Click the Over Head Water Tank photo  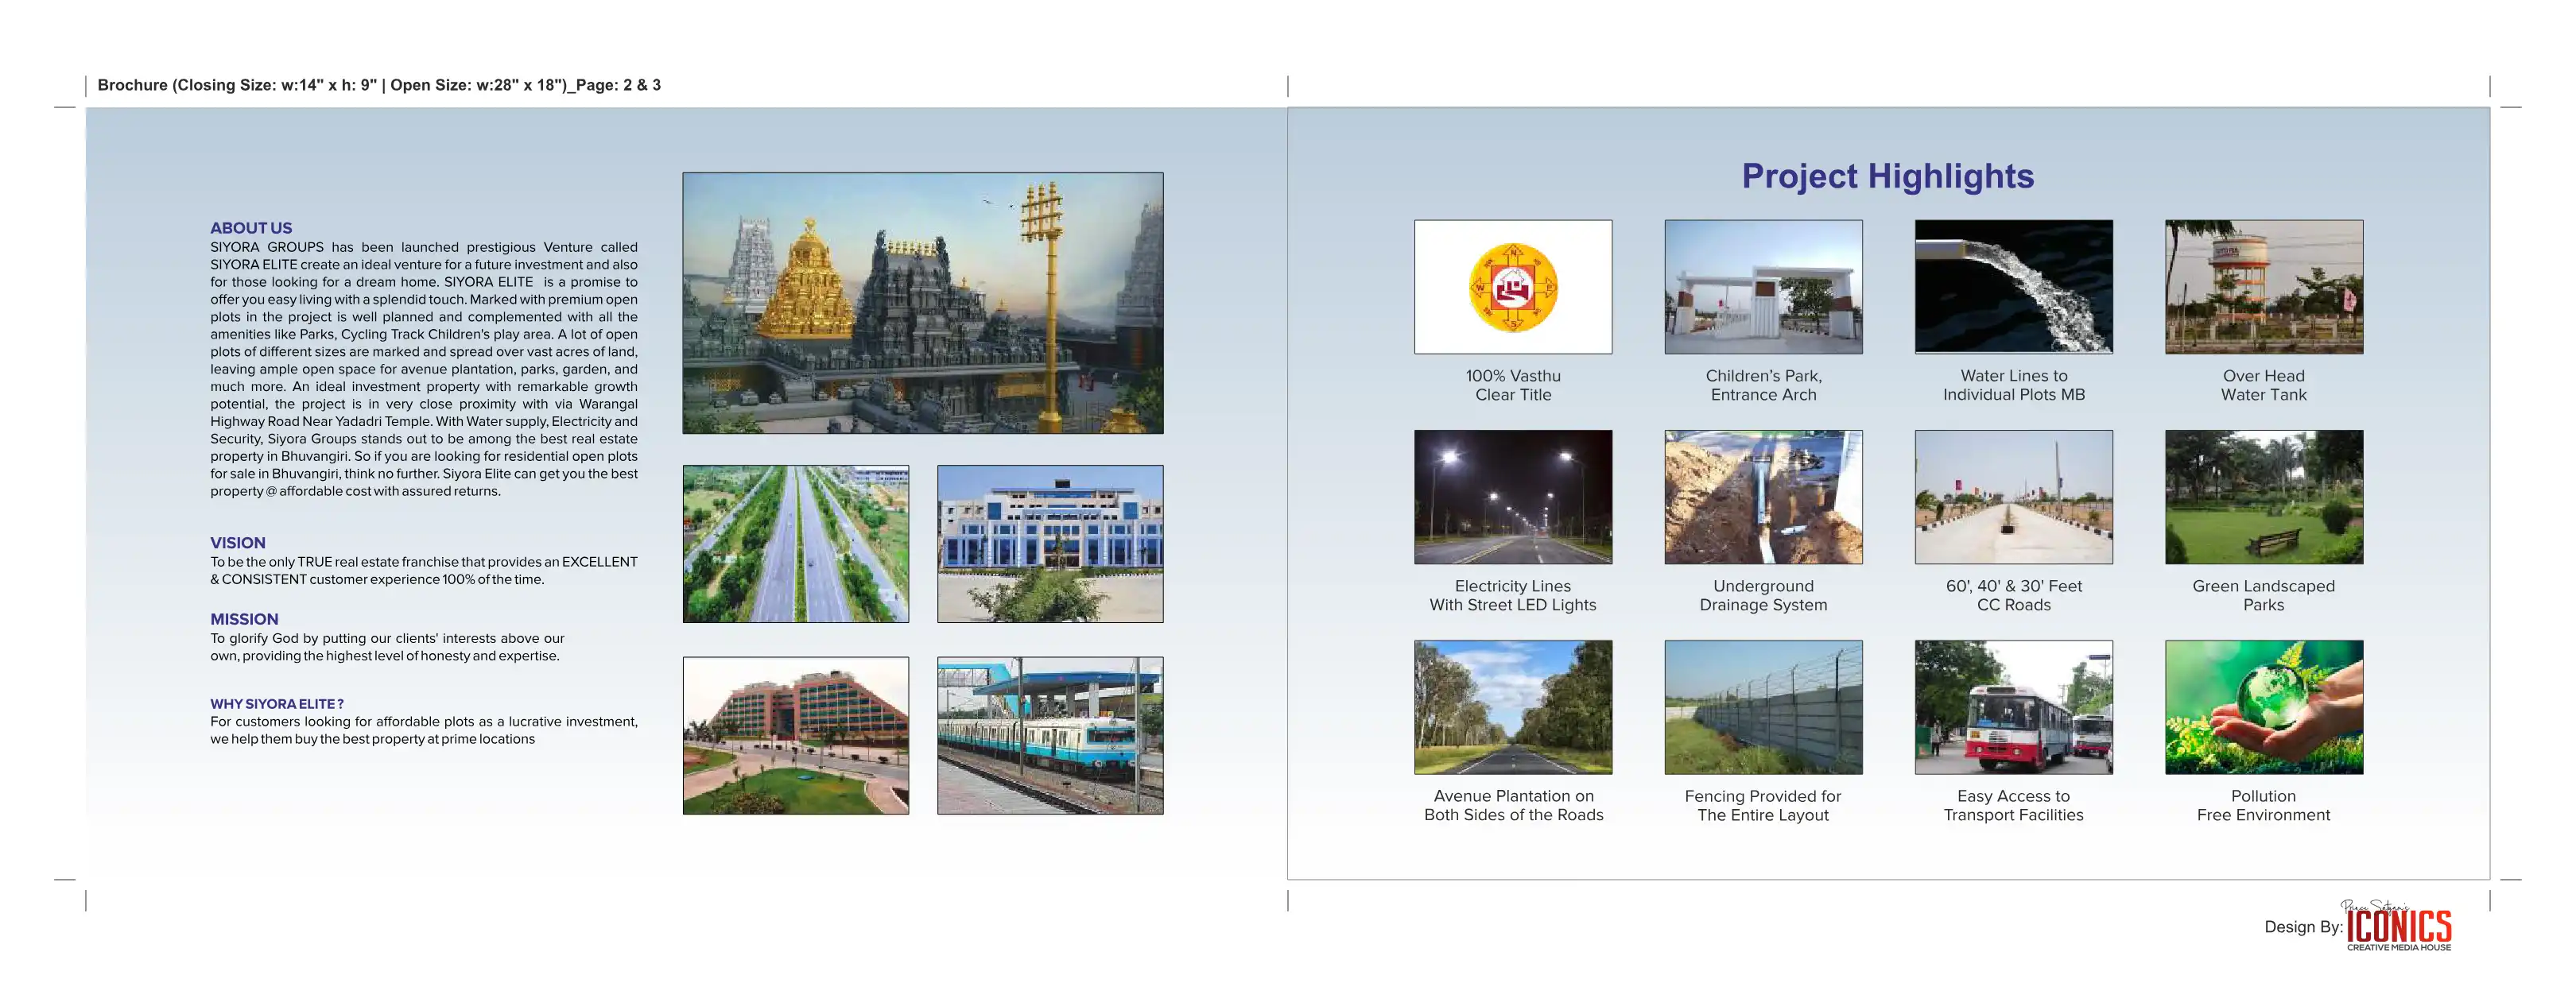click(2263, 287)
